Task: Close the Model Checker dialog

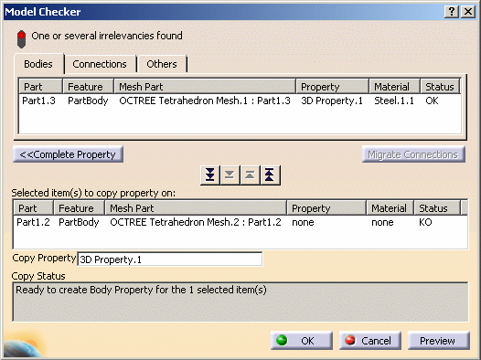Action: pyautogui.click(x=468, y=12)
